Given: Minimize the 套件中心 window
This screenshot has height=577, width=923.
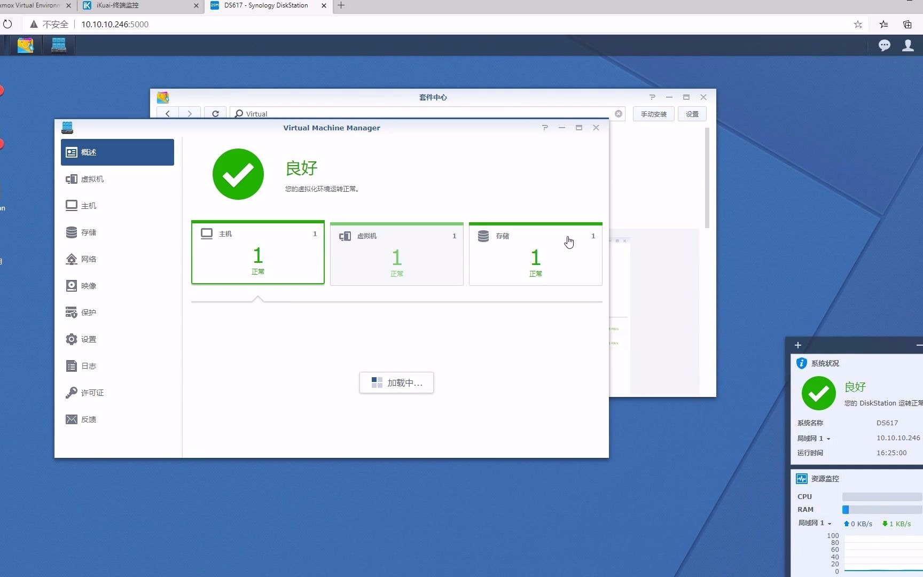Looking at the screenshot, I should tap(669, 97).
